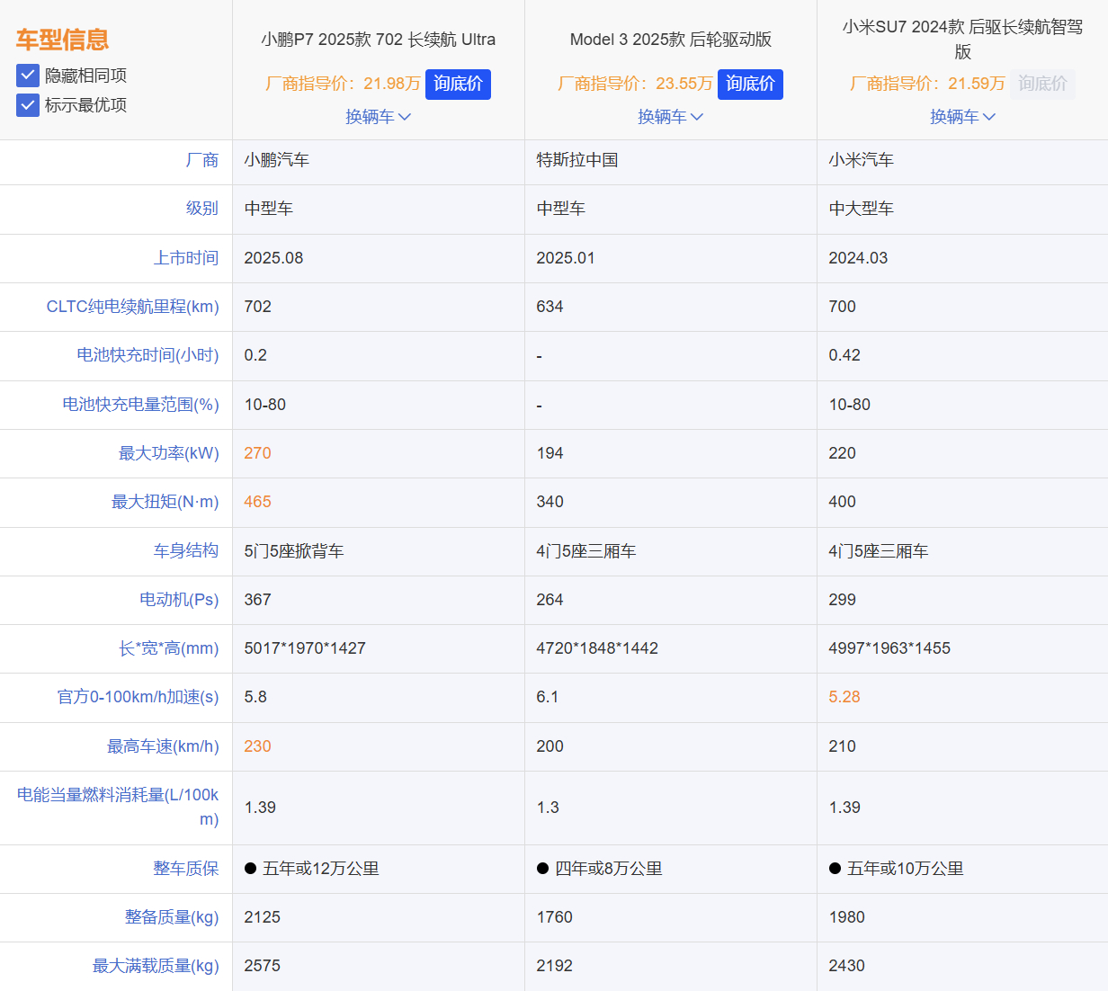
Task: Click the 五年或12万公里 warranty cell
Action: pos(312,869)
